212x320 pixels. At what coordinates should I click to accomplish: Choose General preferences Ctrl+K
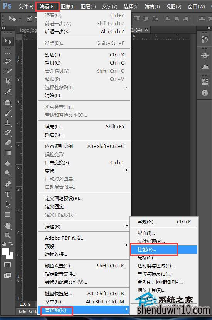pyautogui.click(x=163, y=221)
